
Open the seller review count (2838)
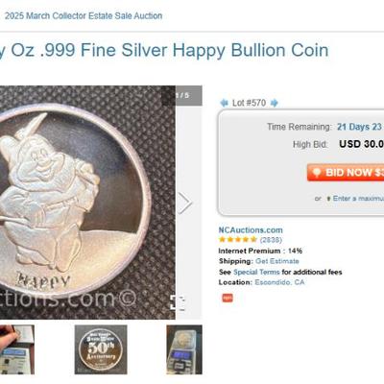click(x=271, y=240)
